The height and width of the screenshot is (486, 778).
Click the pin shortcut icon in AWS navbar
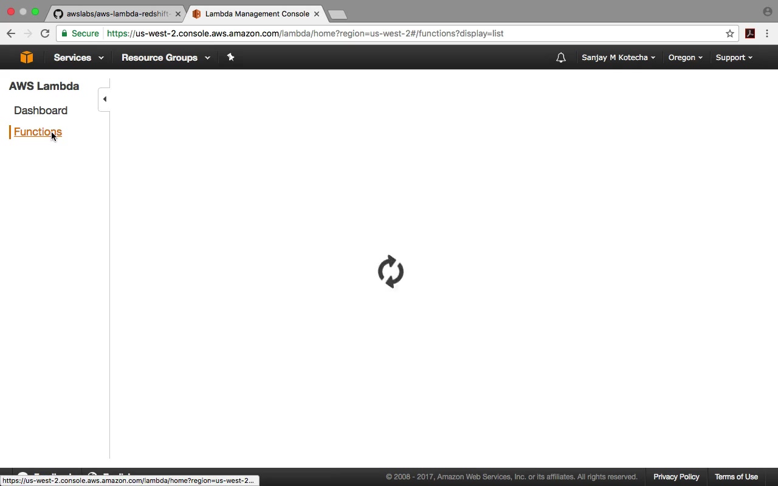pos(230,57)
